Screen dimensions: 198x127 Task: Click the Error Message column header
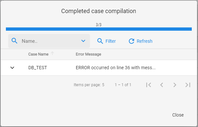[x=88, y=54]
